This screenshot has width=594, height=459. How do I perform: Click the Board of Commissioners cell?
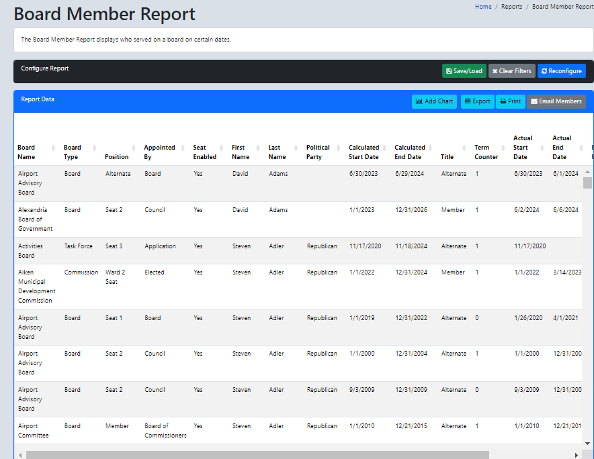pos(165,431)
